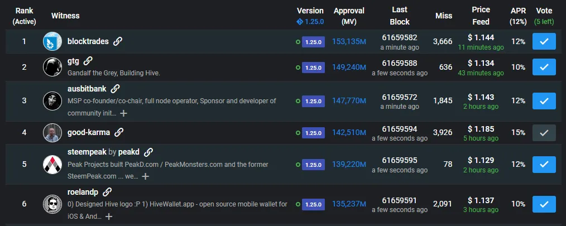Vote for good-karma witness
Viewport: 566px width, 226px height.
point(544,132)
